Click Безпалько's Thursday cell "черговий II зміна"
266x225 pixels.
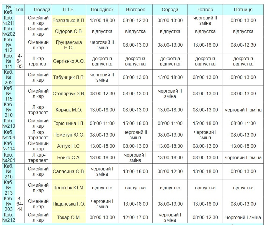(205, 21)
